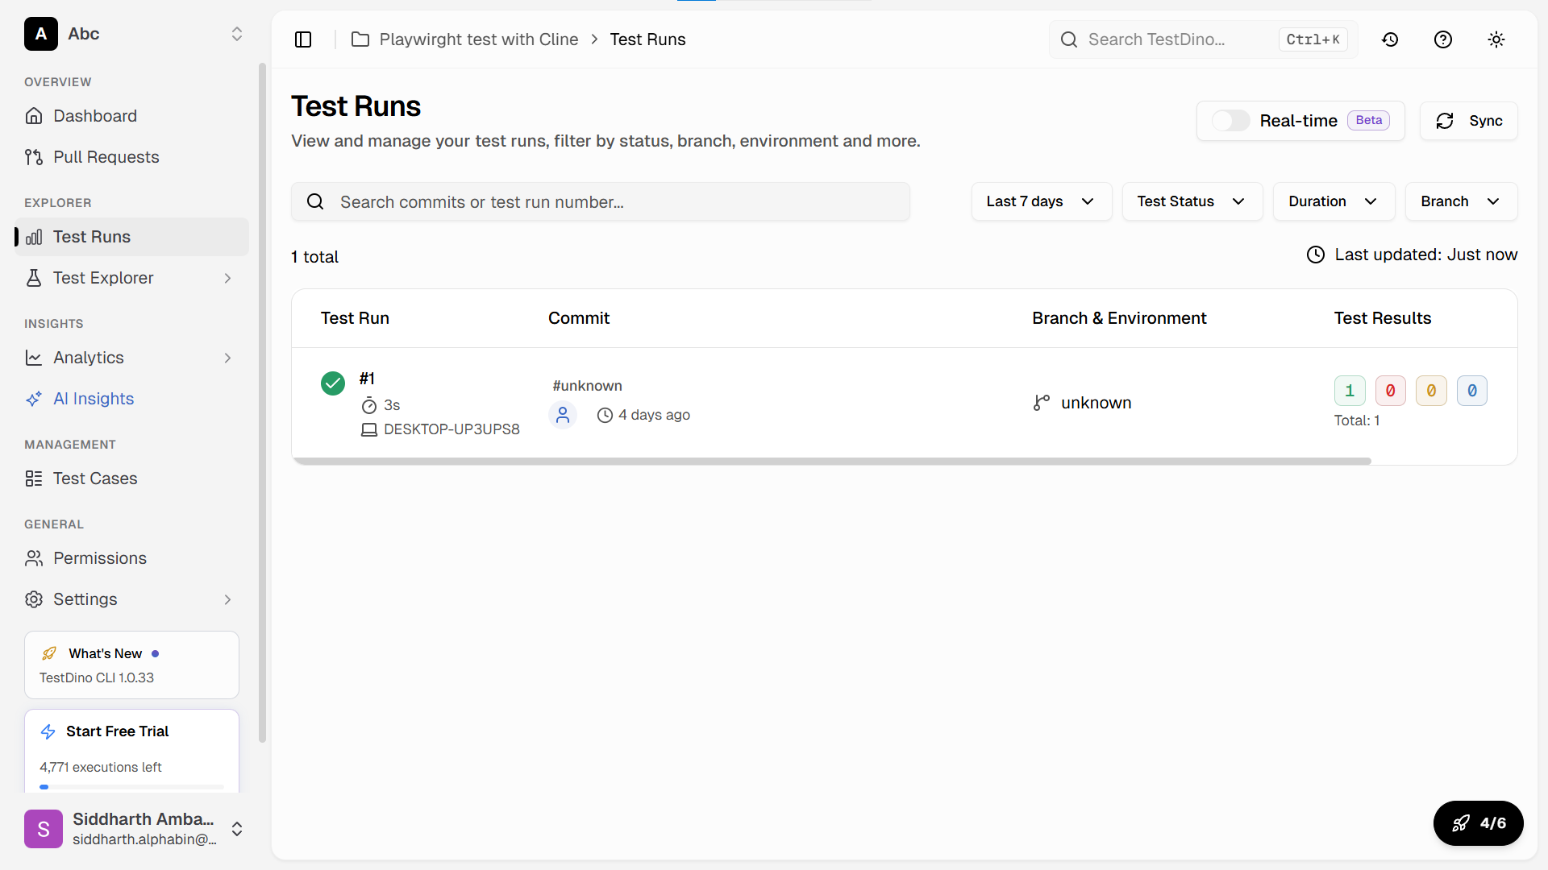Screen dimensions: 1548x870
Task: Click Start Free Trial
Action: [x=118, y=731]
